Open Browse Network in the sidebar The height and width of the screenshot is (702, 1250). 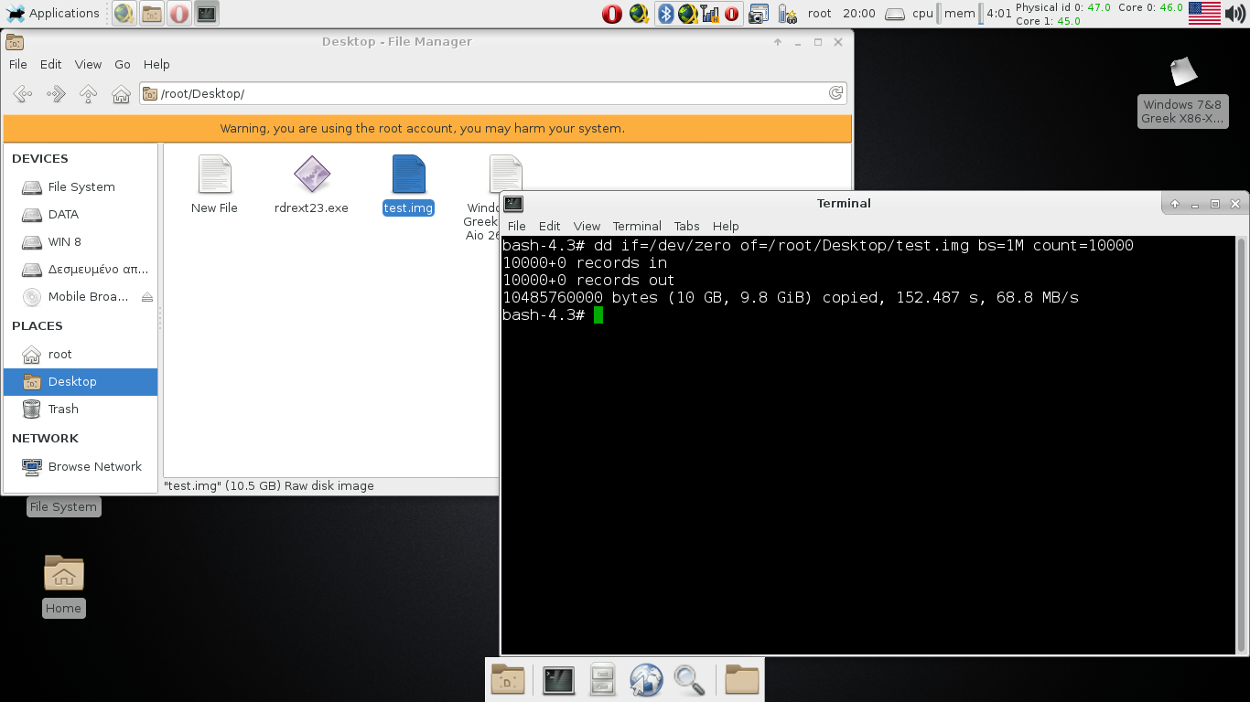[x=94, y=466]
